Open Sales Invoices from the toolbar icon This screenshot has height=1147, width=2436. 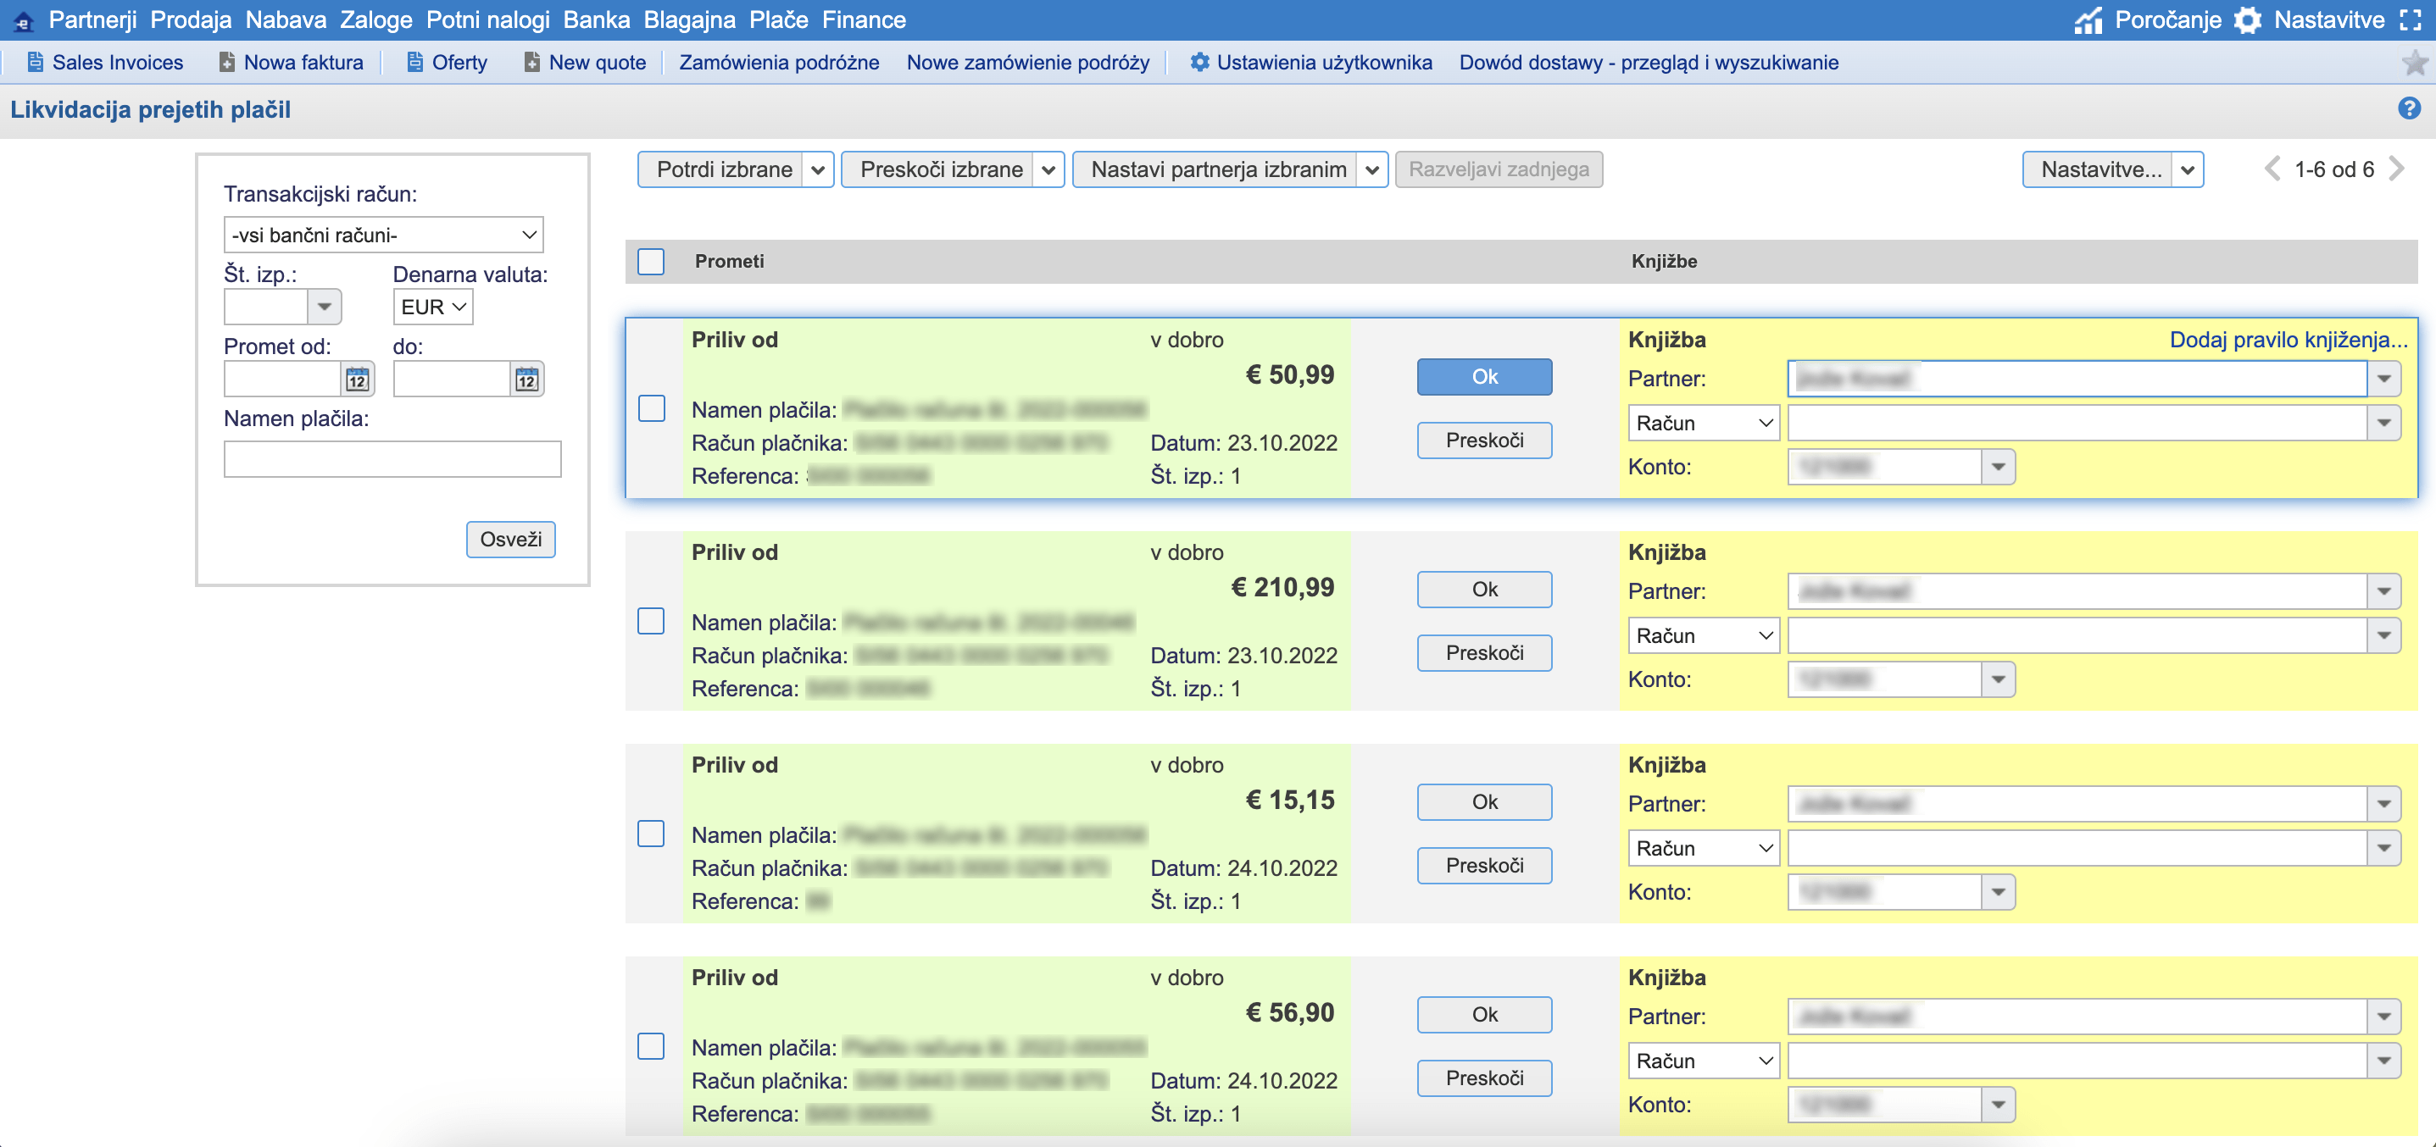tap(36, 61)
